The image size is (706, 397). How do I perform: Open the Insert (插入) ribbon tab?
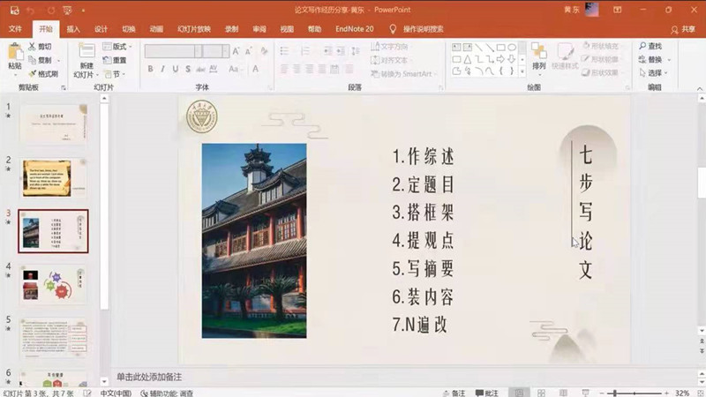pyautogui.click(x=73, y=29)
